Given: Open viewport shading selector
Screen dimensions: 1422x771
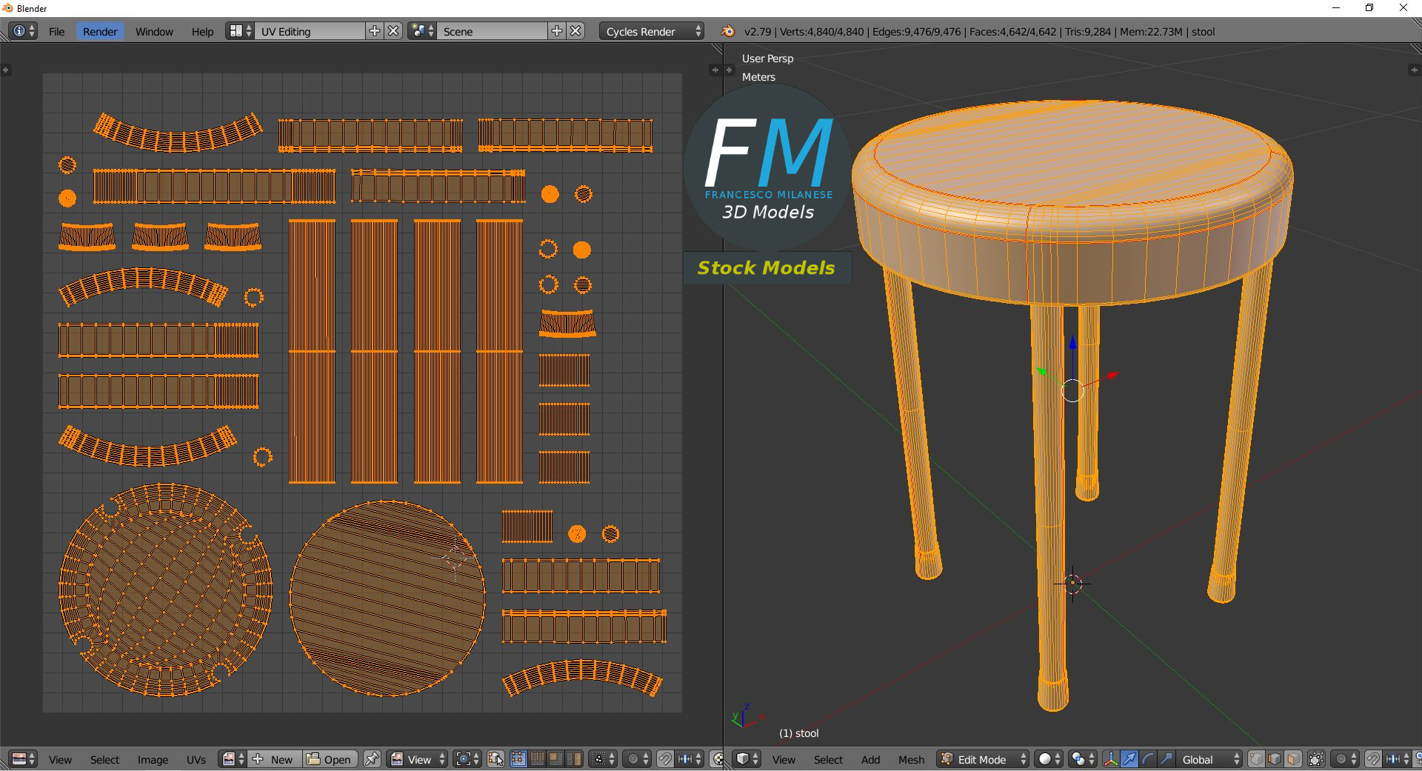Looking at the screenshot, I should 1049,759.
